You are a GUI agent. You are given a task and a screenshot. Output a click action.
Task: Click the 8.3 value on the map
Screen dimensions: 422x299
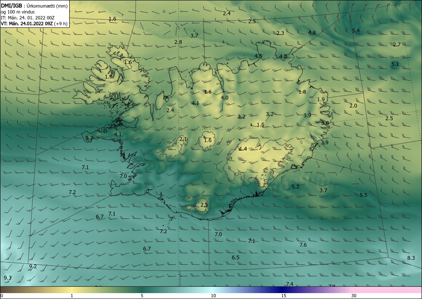click(411, 258)
